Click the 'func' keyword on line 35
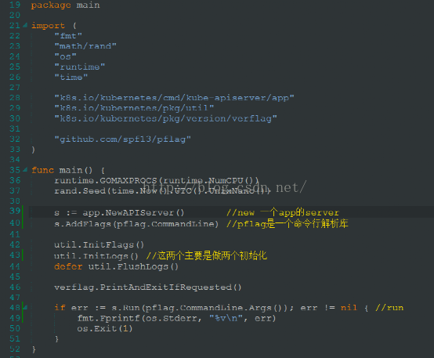This screenshot has height=358, width=434. 42,170
